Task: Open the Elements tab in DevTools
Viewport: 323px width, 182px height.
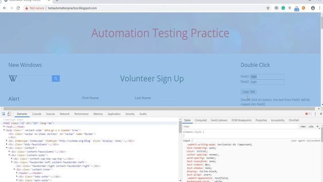Action: 22,114
